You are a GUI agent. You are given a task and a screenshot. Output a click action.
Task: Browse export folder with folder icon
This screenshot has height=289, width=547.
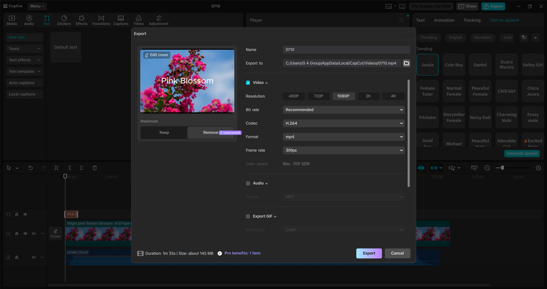pyautogui.click(x=406, y=63)
